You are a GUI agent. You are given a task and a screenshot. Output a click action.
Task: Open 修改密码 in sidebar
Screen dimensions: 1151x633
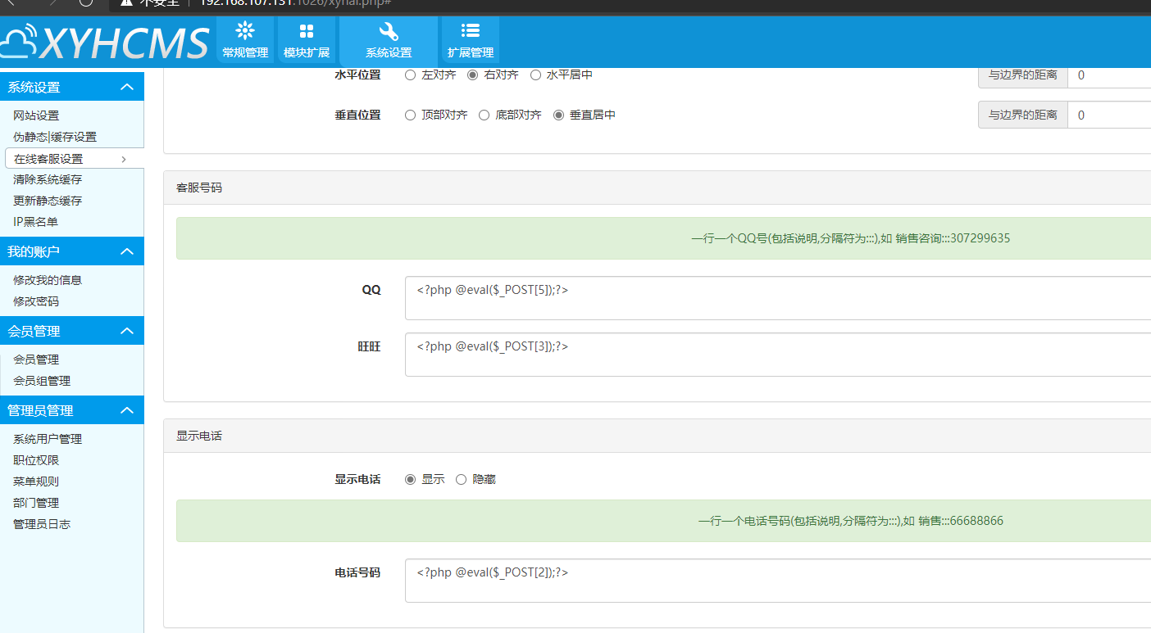tap(36, 301)
